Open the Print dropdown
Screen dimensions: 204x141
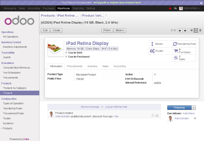[107, 30]
